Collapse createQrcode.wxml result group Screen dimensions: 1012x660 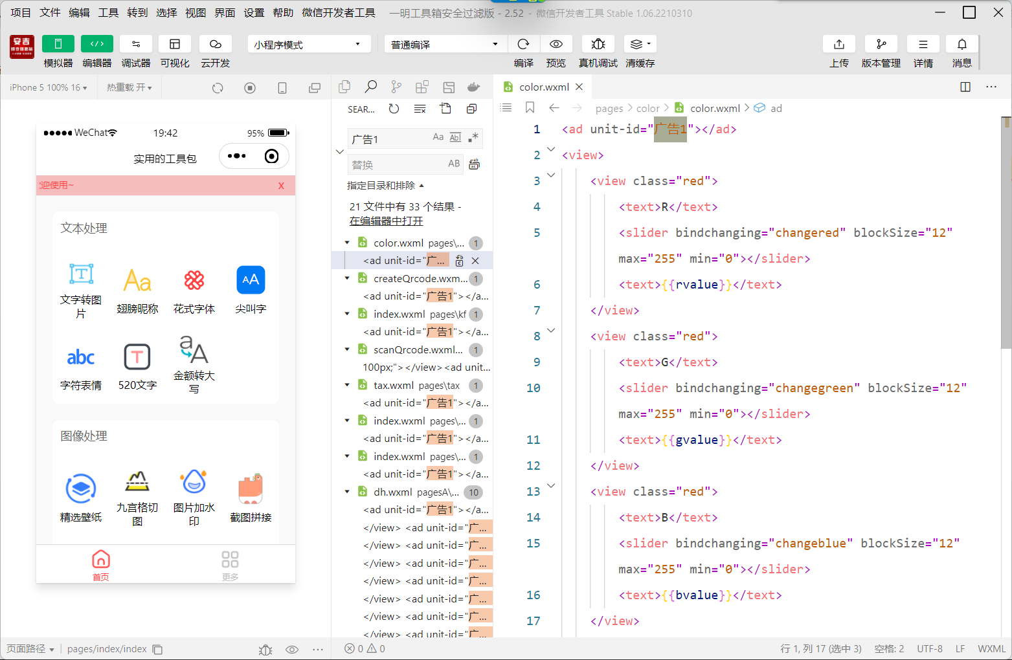[347, 279]
